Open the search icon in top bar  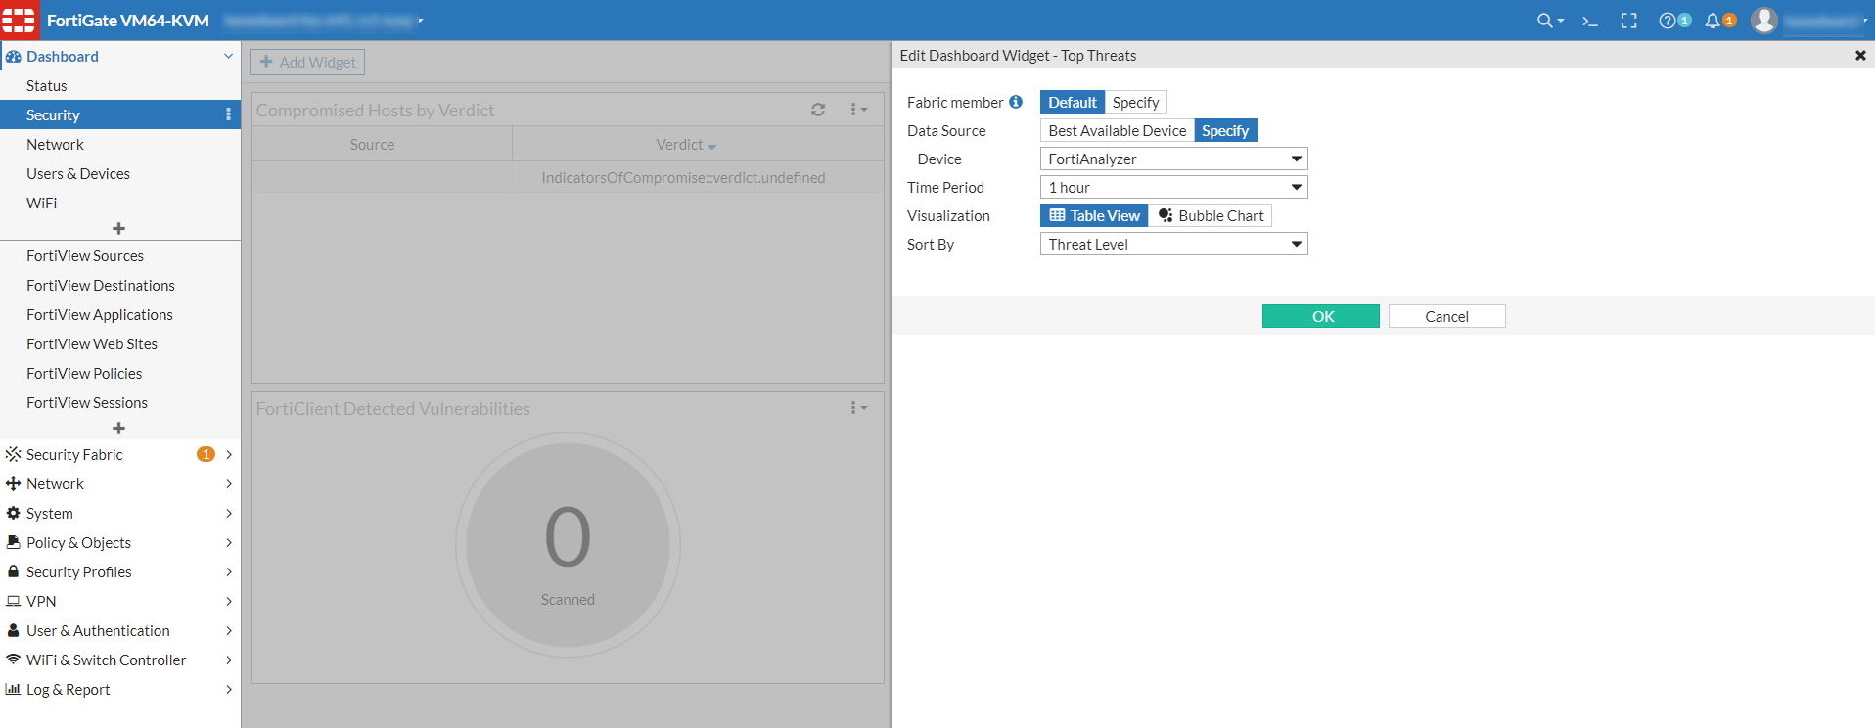(x=1549, y=21)
